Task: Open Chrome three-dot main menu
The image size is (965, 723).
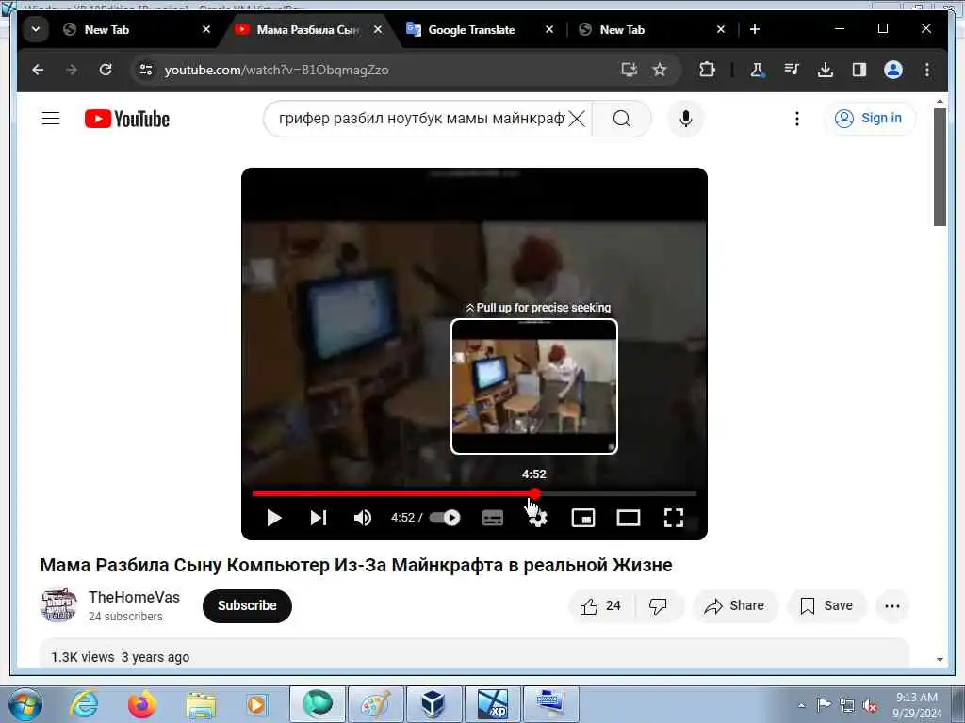Action: tap(927, 70)
